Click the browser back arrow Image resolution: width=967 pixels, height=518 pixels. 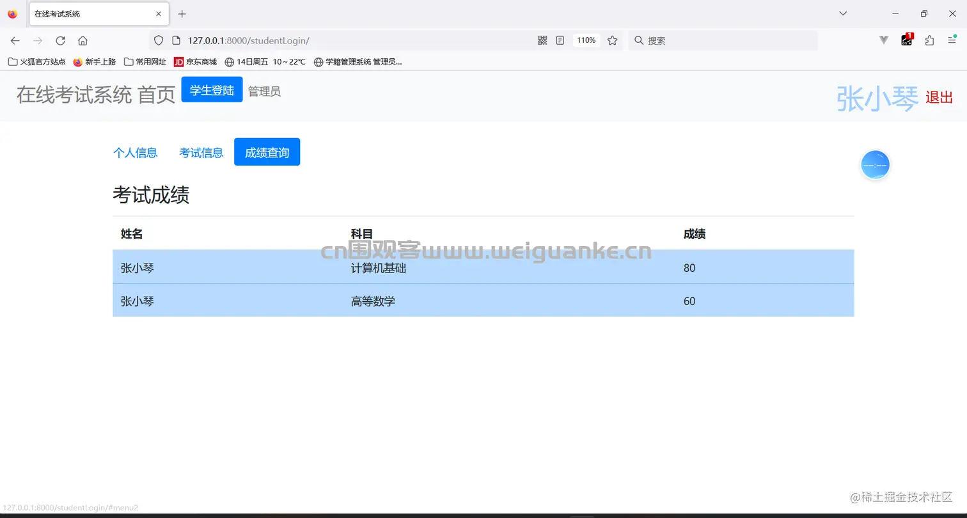click(15, 40)
